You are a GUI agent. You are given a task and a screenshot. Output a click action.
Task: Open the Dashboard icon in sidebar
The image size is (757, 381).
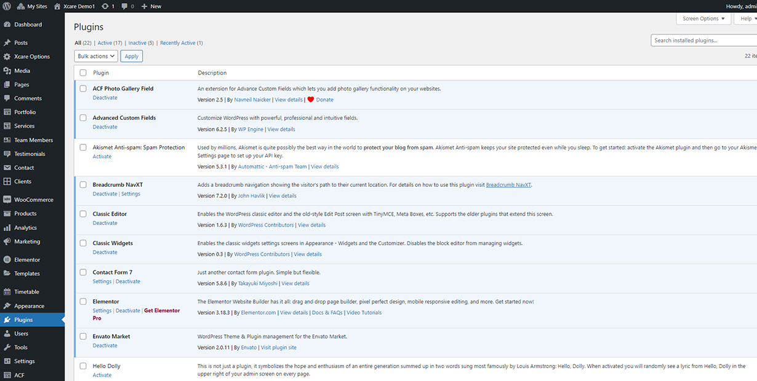click(x=7, y=25)
